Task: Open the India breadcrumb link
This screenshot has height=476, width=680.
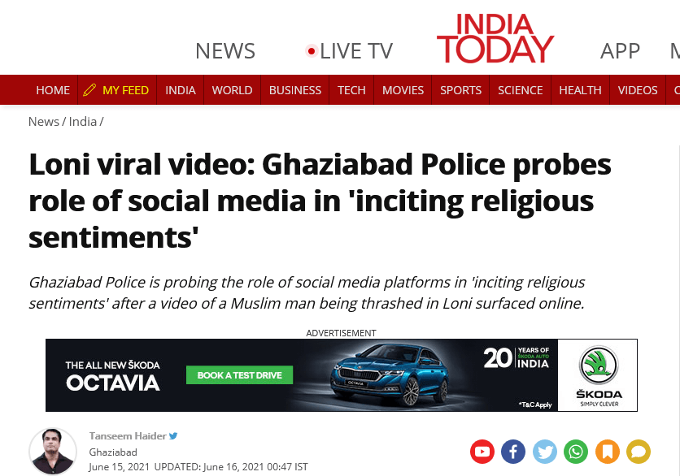Action: [82, 122]
